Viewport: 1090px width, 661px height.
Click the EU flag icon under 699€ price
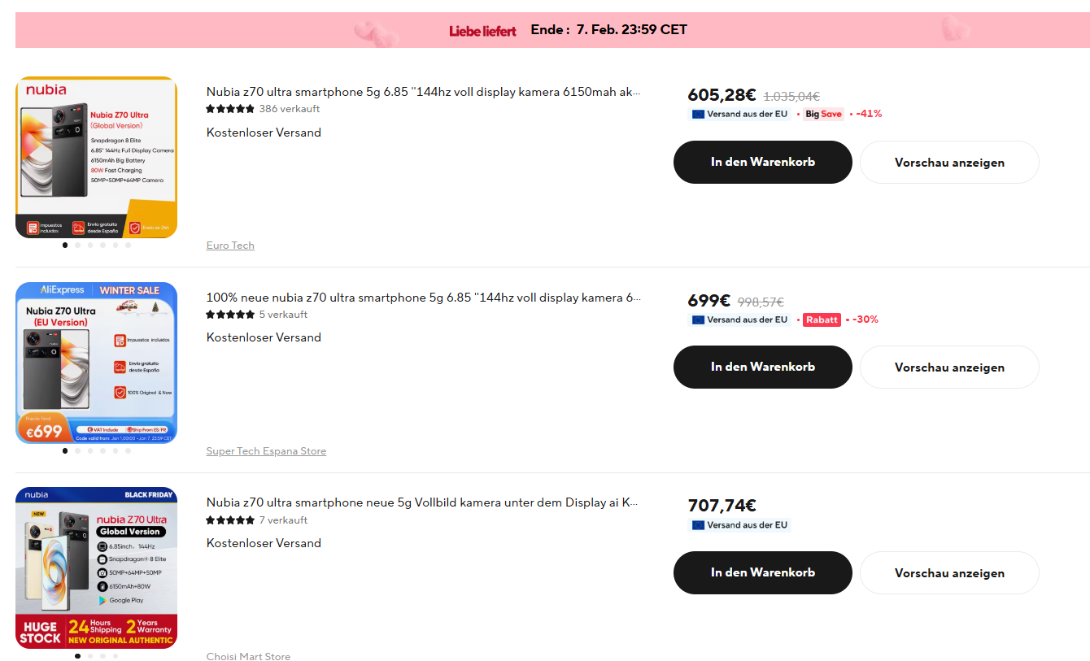click(x=698, y=320)
